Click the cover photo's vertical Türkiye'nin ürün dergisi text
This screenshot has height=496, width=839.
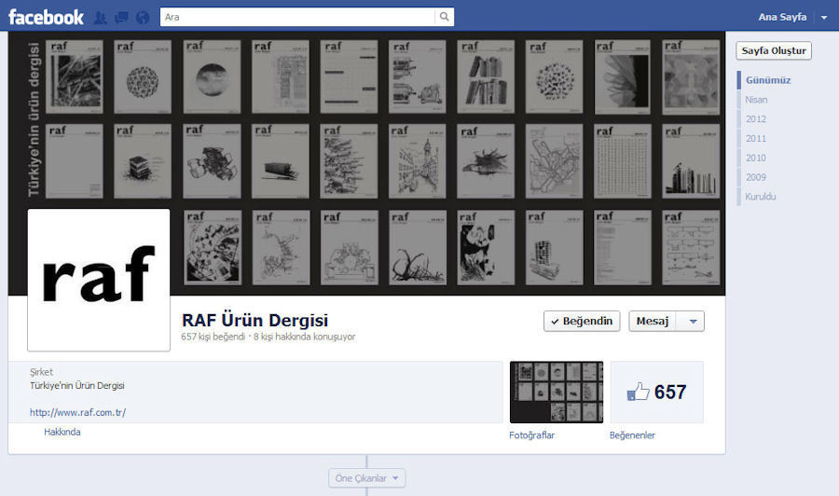pos(34,119)
